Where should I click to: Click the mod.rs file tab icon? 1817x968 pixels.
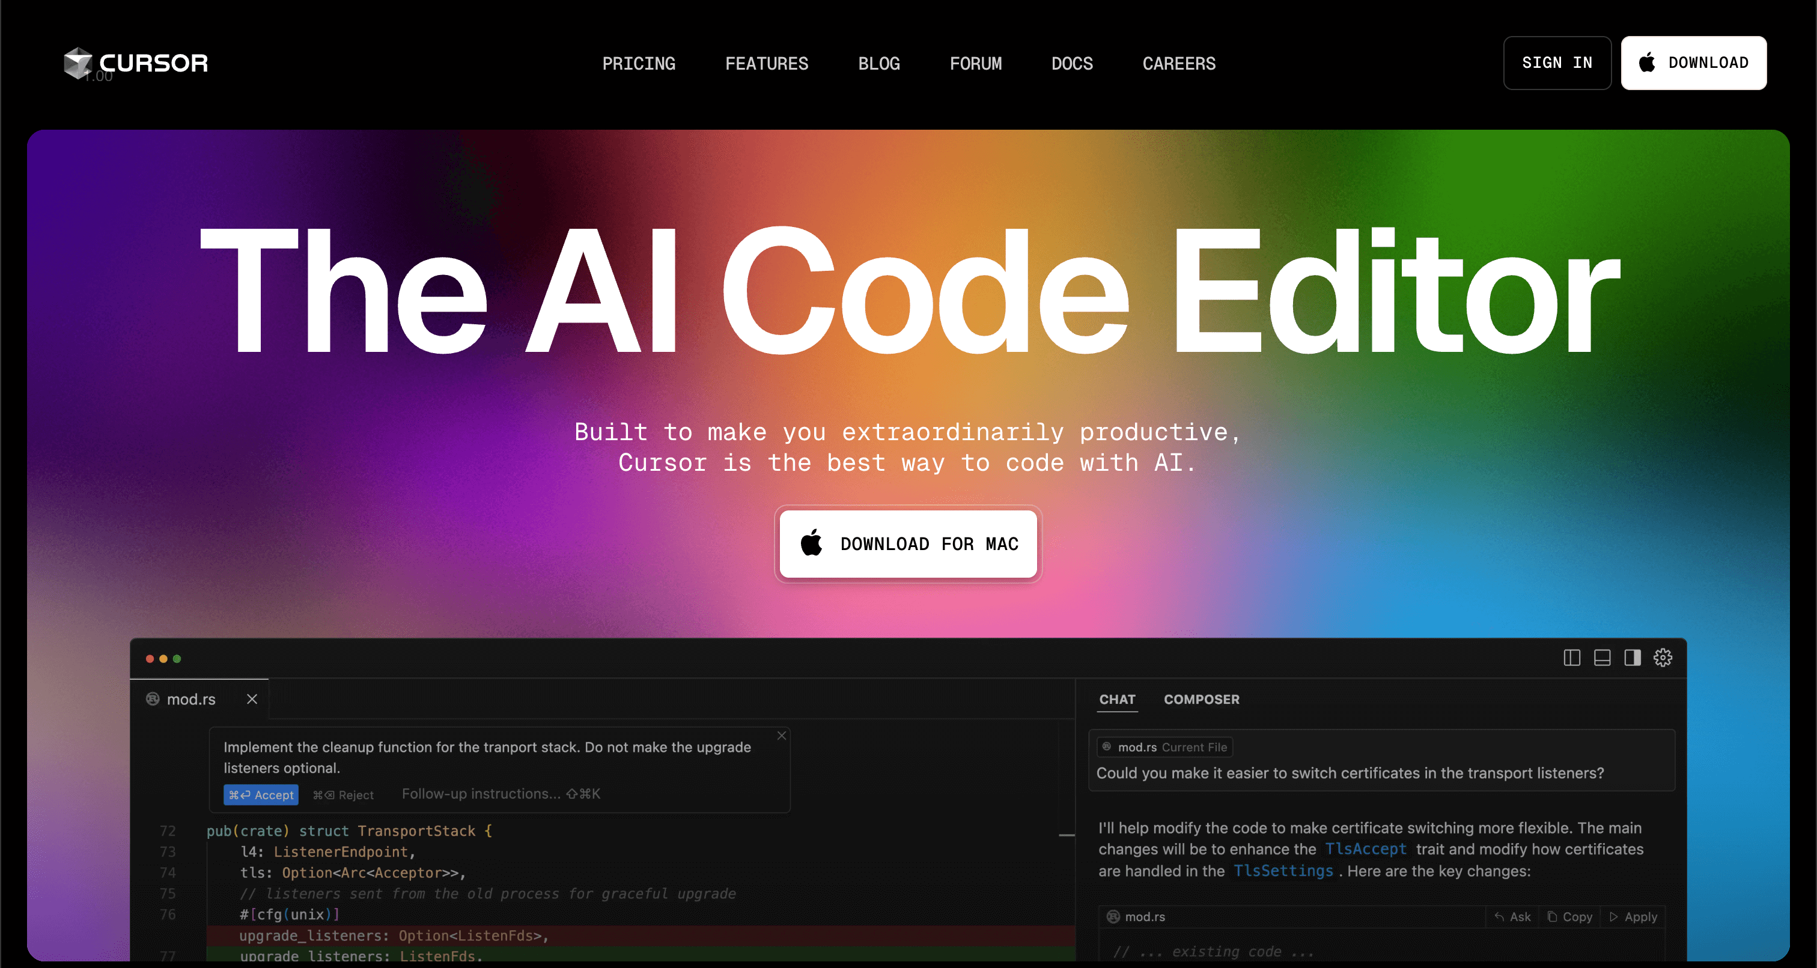pyautogui.click(x=154, y=697)
